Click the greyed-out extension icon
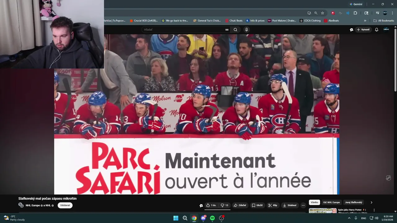The width and height of the screenshot is (397, 223). [x=340, y=13]
